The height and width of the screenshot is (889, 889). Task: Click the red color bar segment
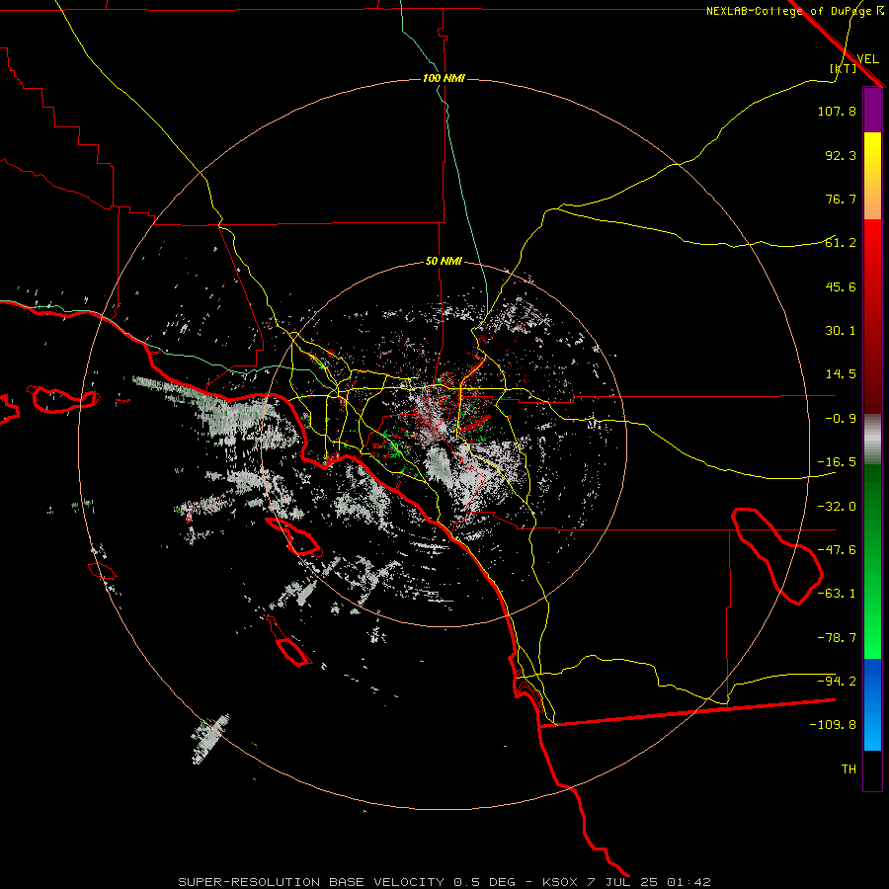point(872,316)
